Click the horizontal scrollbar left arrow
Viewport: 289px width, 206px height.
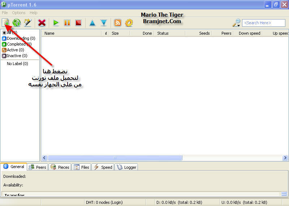coord(44,158)
